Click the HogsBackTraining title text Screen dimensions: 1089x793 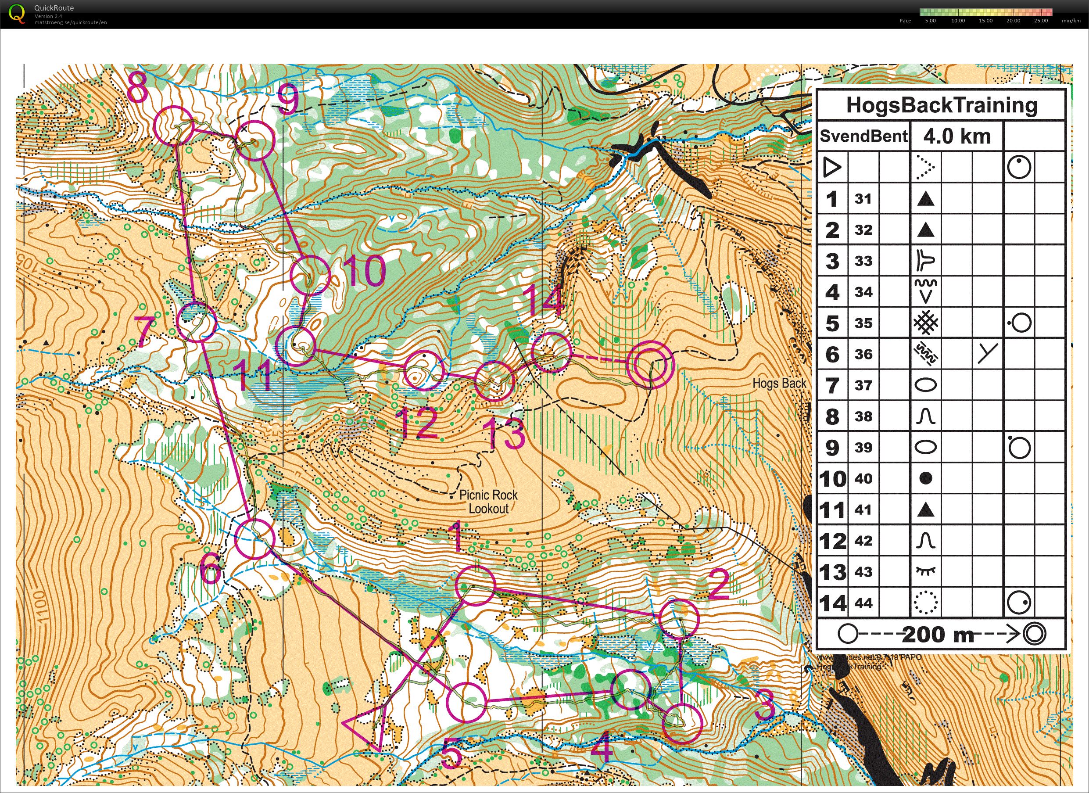[942, 105]
